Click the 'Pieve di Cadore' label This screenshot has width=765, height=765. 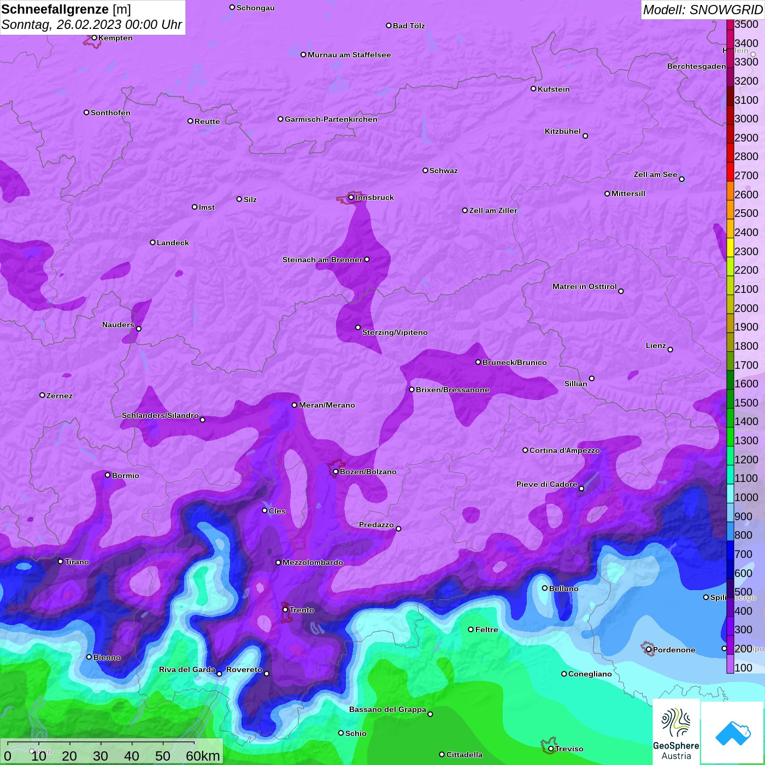(x=547, y=484)
